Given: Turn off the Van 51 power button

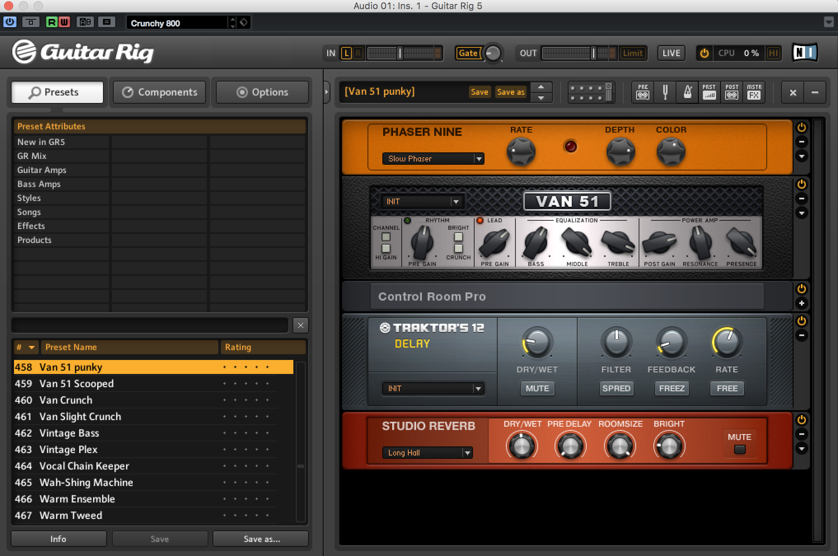Looking at the screenshot, I should click(x=801, y=184).
